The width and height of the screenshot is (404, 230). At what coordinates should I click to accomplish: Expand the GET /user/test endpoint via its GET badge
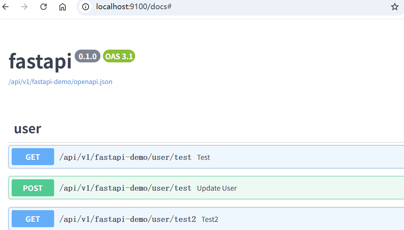(x=33, y=157)
